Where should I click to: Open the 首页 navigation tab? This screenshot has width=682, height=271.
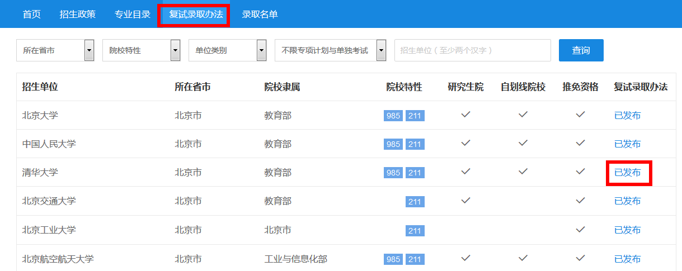tap(31, 14)
